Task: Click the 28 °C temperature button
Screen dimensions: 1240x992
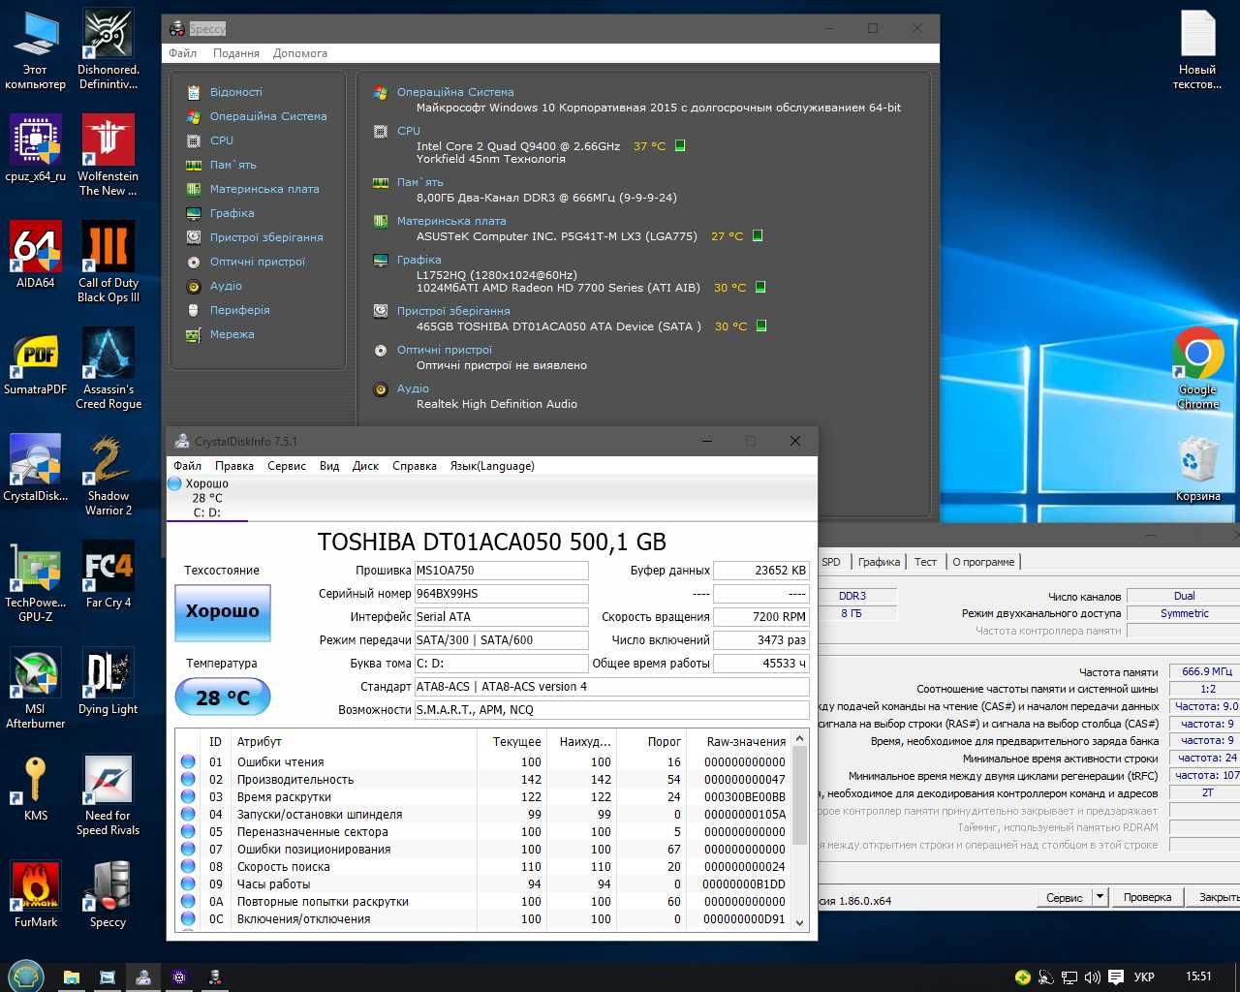Action: click(x=223, y=697)
